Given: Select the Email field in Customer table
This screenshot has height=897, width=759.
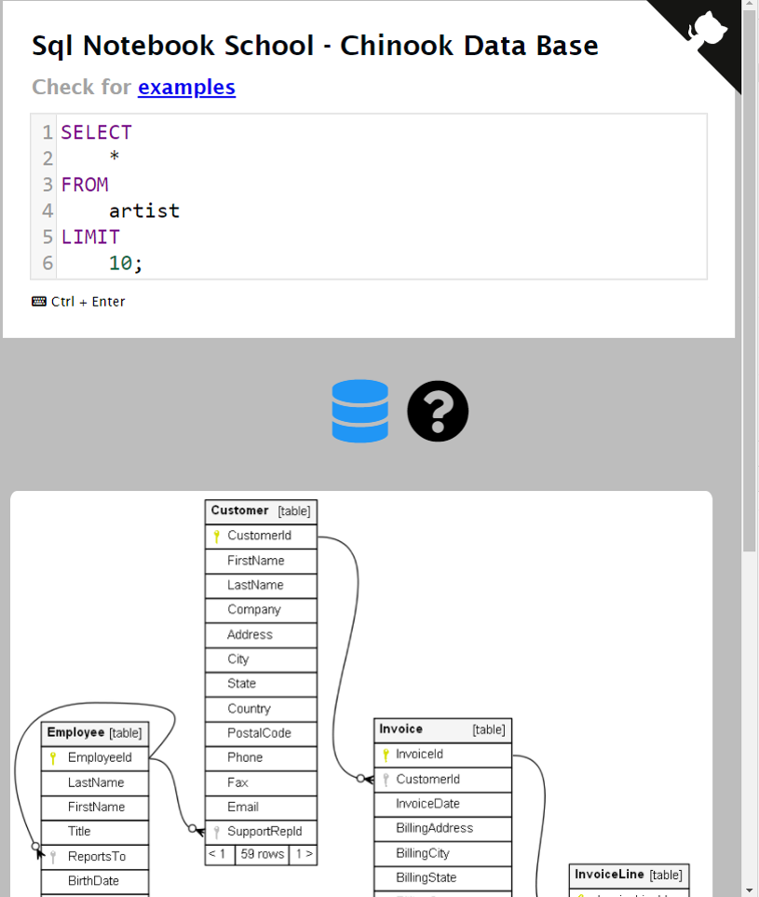Looking at the screenshot, I should [x=261, y=807].
